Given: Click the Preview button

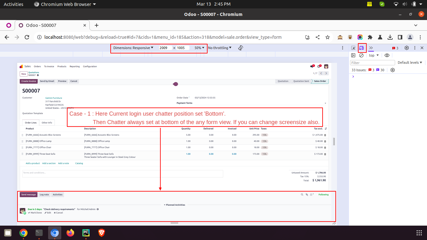Looking at the screenshot, I should [x=62, y=81].
